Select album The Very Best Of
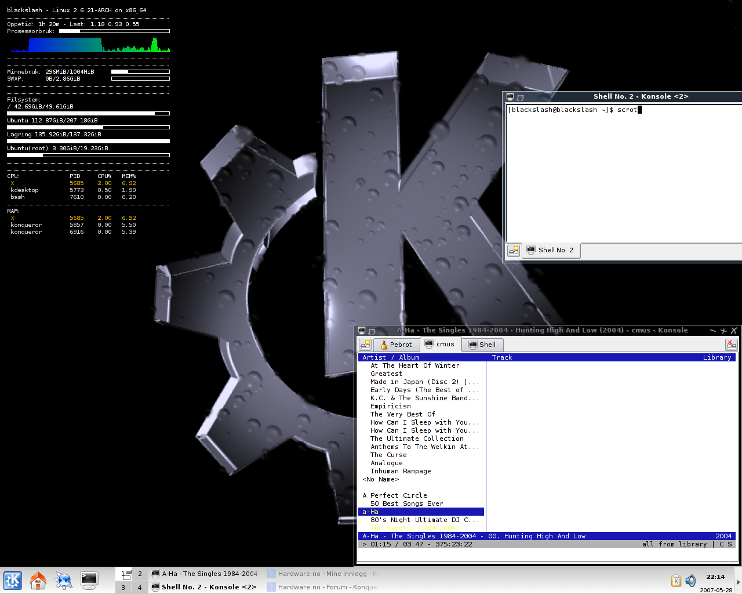 click(x=403, y=414)
